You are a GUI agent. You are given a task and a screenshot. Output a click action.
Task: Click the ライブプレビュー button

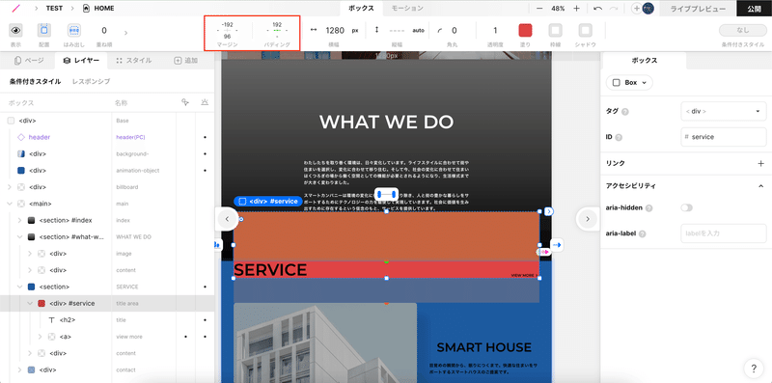click(x=698, y=9)
